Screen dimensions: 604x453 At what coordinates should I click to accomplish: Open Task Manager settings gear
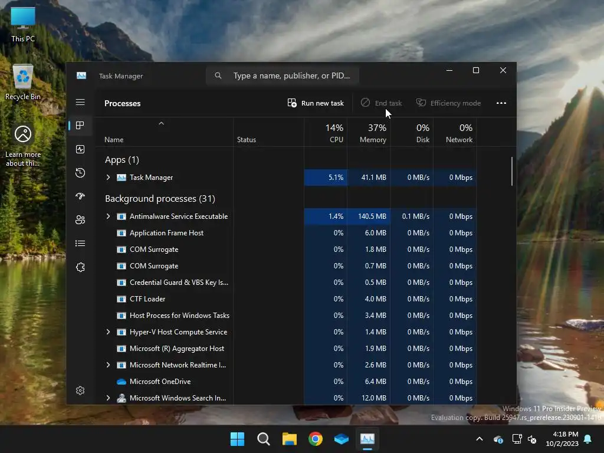tap(80, 390)
